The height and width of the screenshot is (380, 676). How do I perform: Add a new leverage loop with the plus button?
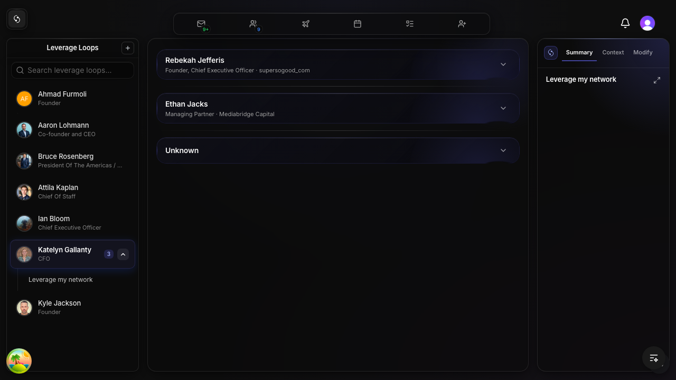pyautogui.click(x=128, y=47)
